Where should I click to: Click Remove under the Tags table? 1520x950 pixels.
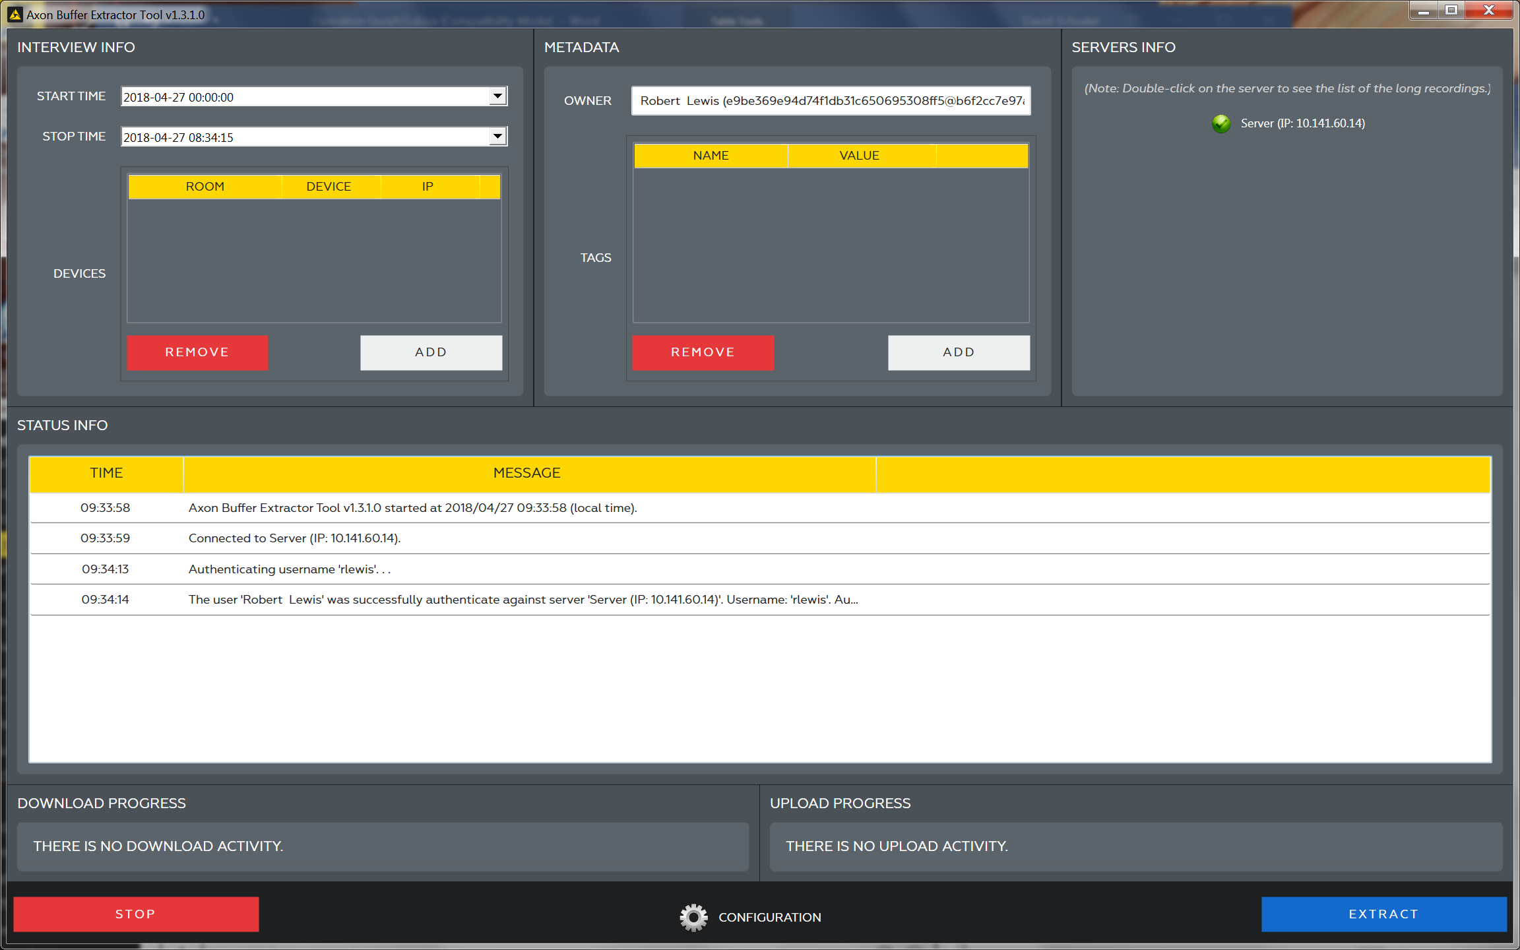pos(703,352)
